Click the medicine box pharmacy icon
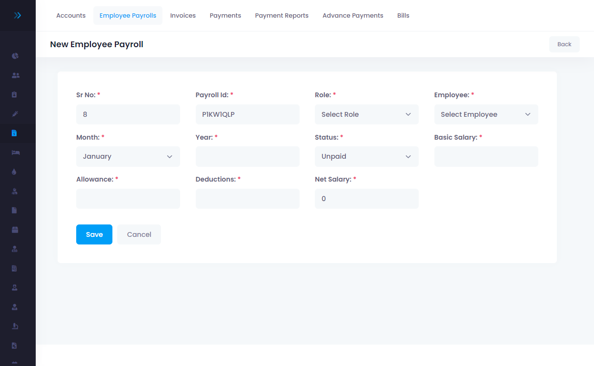Screen dimensions: 594x366 coord(15,229)
